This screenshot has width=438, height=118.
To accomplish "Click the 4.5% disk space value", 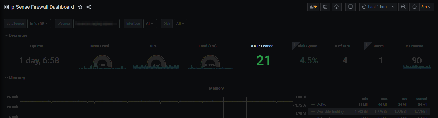I will (x=309, y=61).
